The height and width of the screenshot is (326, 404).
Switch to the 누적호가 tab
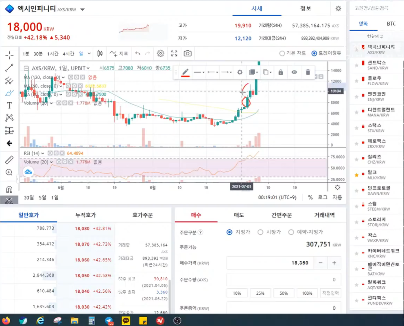(x=85, y=215)
